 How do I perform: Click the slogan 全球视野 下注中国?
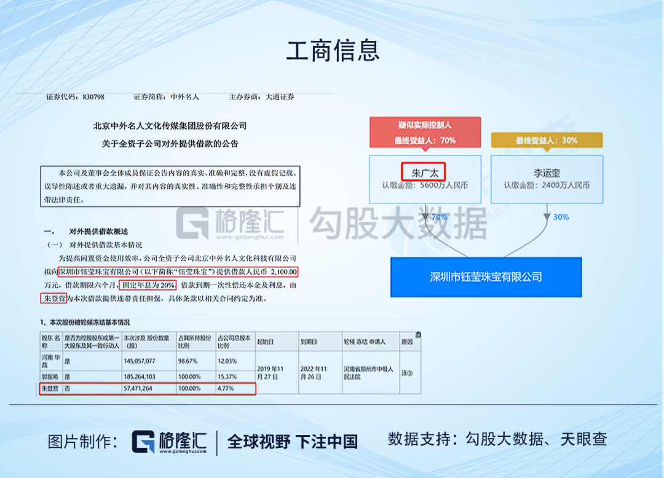[x=292, y=442]
